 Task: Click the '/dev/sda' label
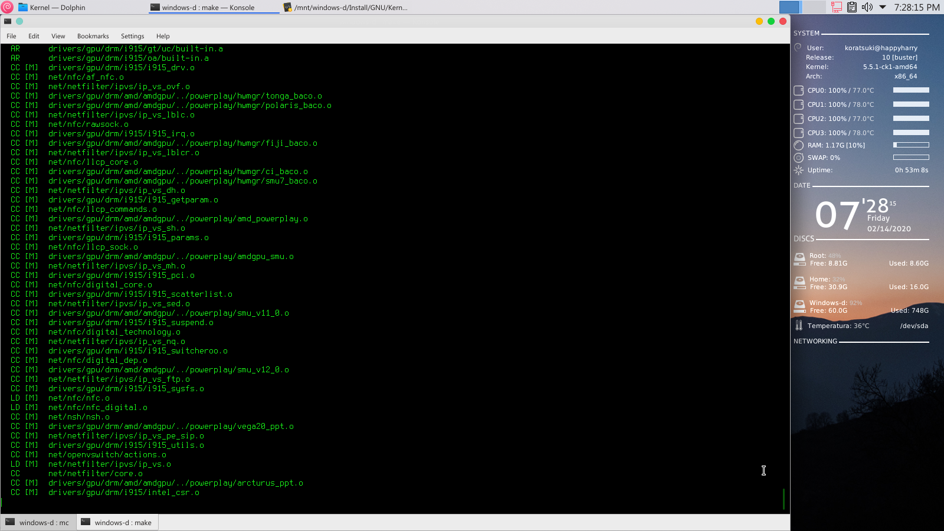click(x=914, y=326)
